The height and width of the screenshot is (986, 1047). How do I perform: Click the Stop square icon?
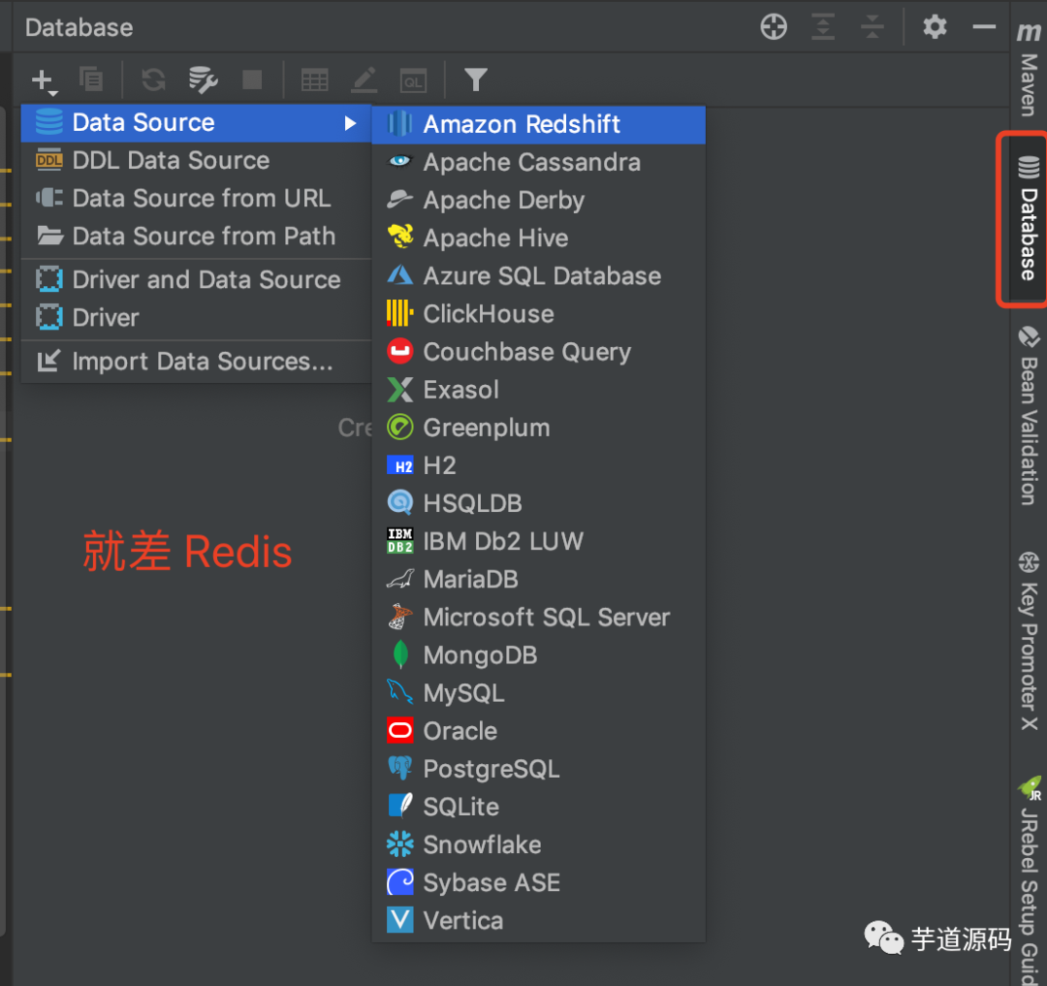tap(252, 80)
